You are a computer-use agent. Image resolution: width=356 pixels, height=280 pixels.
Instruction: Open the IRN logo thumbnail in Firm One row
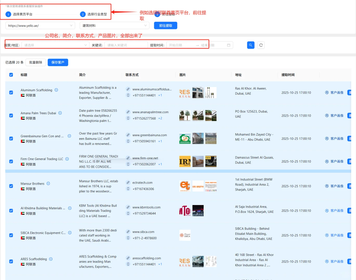[185, 162]
